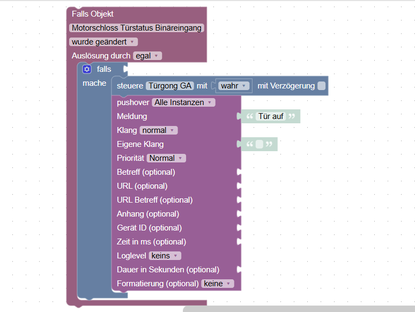Viewport: 415px width, 312px height.
Task: Click the Gerät ID (optional) label
Action: 149,228
